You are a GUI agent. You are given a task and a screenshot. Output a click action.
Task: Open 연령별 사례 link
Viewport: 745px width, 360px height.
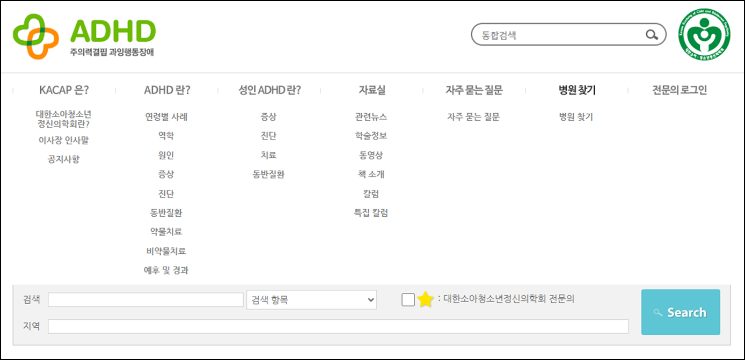[x=166, y=117]
